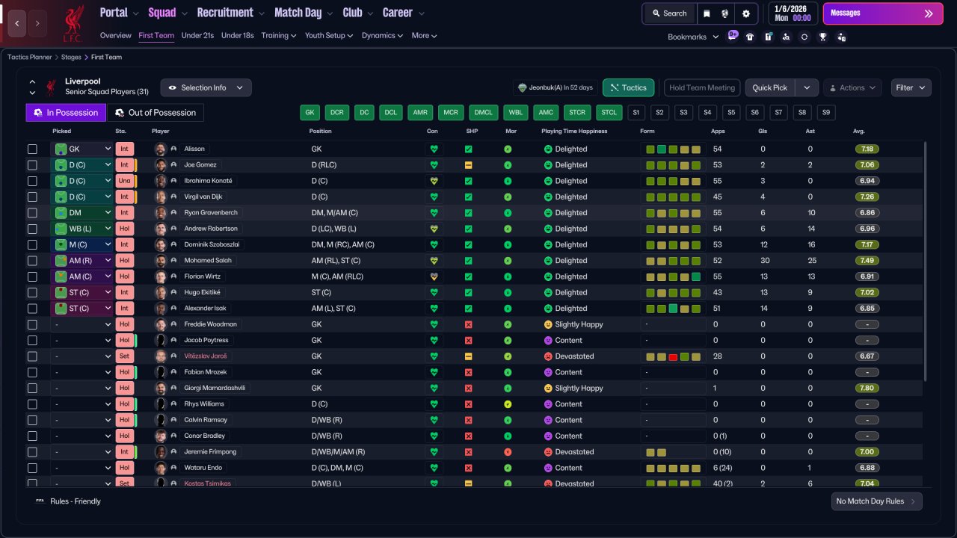Click the circular refresh arrows shortcut icon
Viewport: 957px width, 538px height.
[804, 37]
